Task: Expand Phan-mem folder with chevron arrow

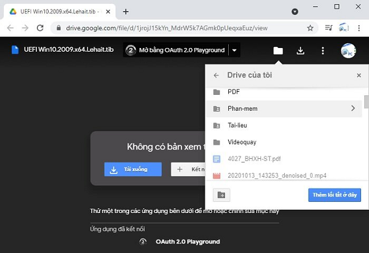Action: (x=353, y=108)
